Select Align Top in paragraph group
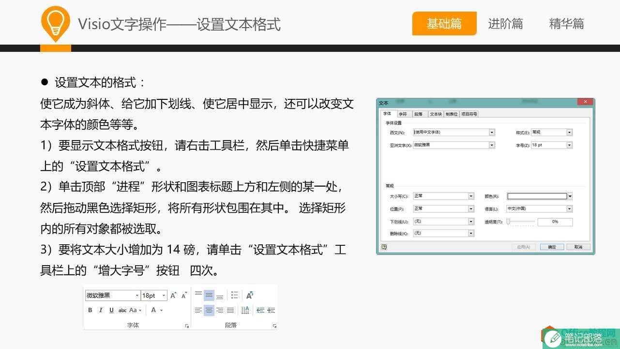Viewport: 620px width, 349px height. coord(198,294)
